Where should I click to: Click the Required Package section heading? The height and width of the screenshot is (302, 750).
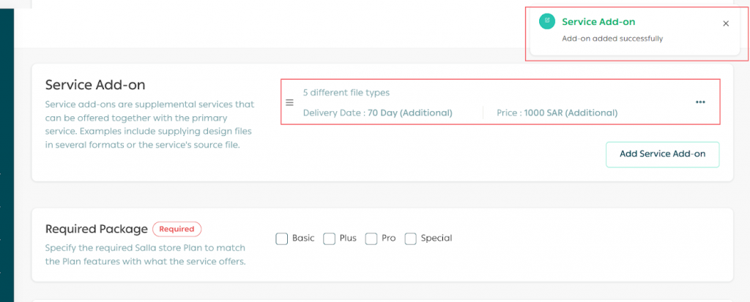[97, 229]
